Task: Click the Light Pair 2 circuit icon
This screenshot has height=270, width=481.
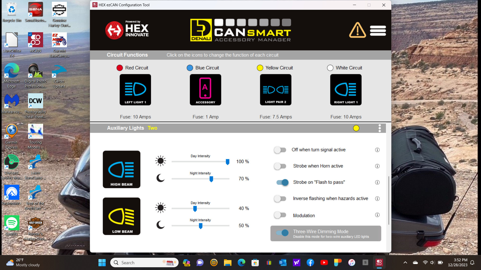Action: point(276,89)
